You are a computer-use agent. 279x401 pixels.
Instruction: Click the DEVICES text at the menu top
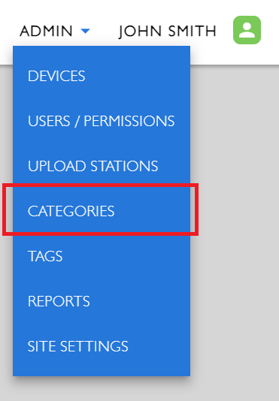point(56,76)
